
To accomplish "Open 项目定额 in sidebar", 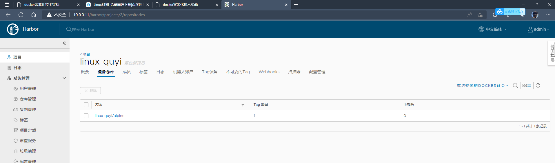I will pyautogui.click(x=28, y=130).
